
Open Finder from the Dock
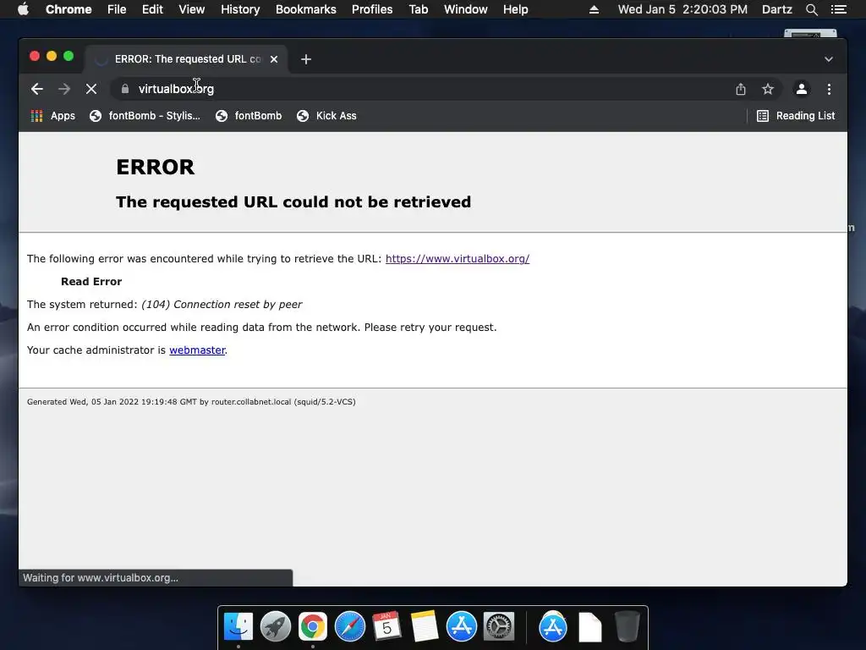(x=238, y=626)
